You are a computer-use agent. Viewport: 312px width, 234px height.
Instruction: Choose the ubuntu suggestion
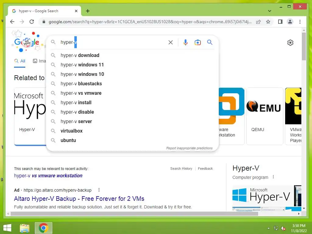[132, 140]
